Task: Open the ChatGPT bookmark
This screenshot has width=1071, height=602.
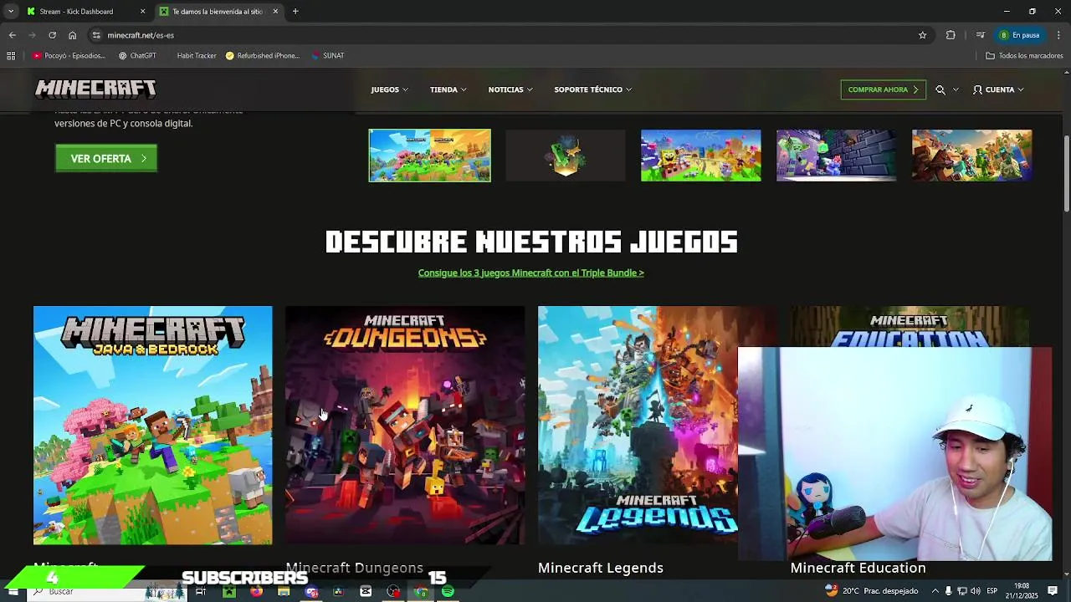Action: click(x=137, y=56)
